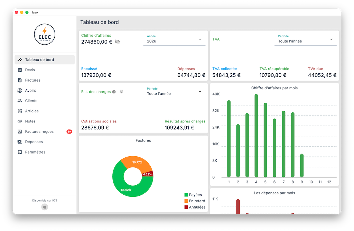Open the charges estimation settings sliders

tap(121, 92)
